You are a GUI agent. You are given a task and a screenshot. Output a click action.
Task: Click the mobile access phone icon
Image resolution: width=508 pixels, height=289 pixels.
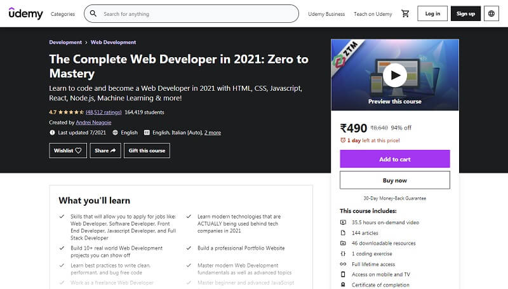(343, 274)
